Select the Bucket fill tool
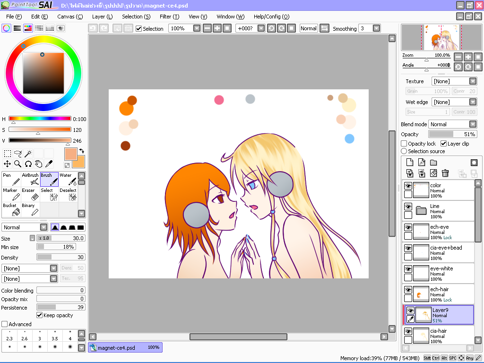Image resolution: width=484 pixels, height=363 pixels. (x=11, y=209)
